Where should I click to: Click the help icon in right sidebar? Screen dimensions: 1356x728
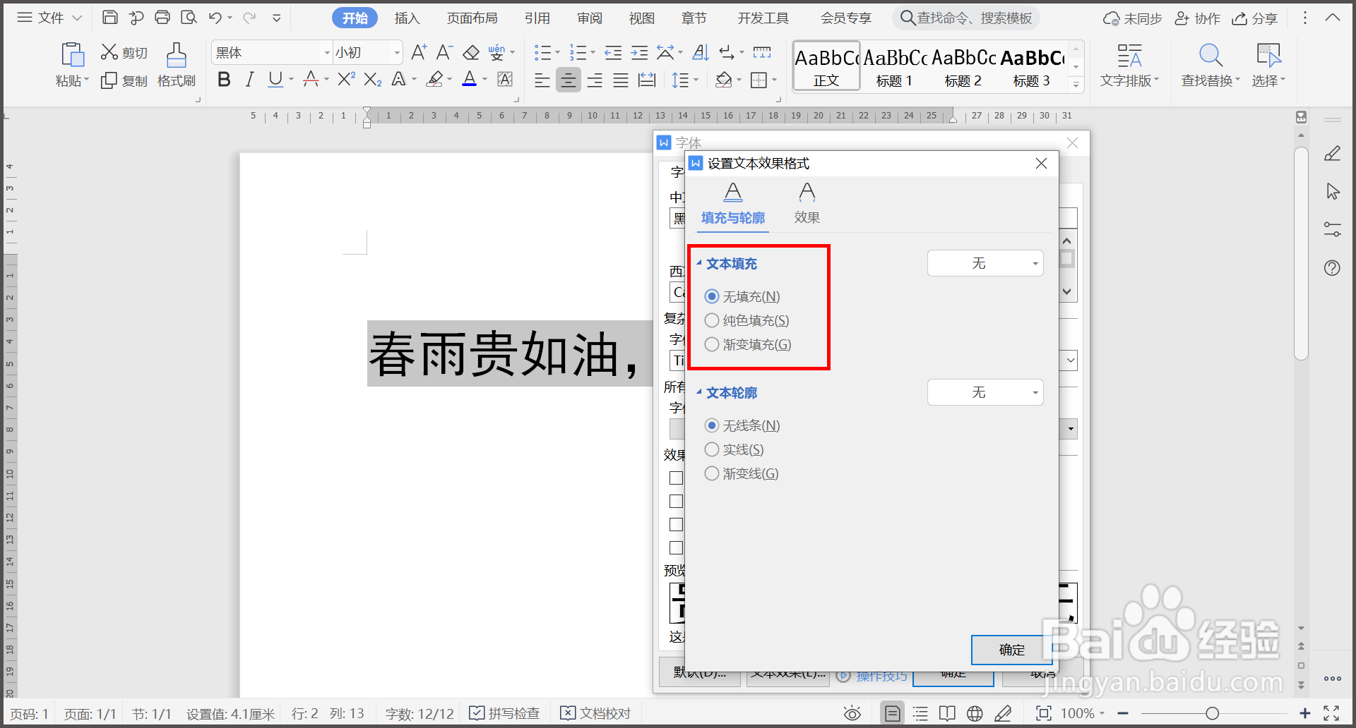point(1332,267)
